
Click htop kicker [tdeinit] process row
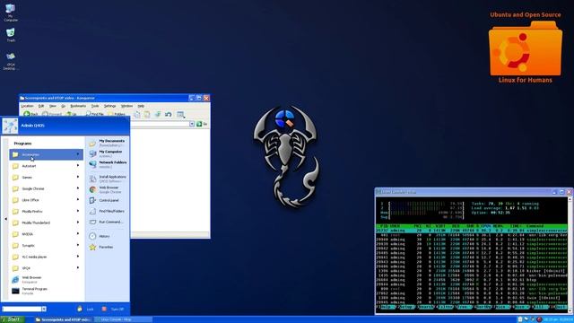[x=471, y=271]
